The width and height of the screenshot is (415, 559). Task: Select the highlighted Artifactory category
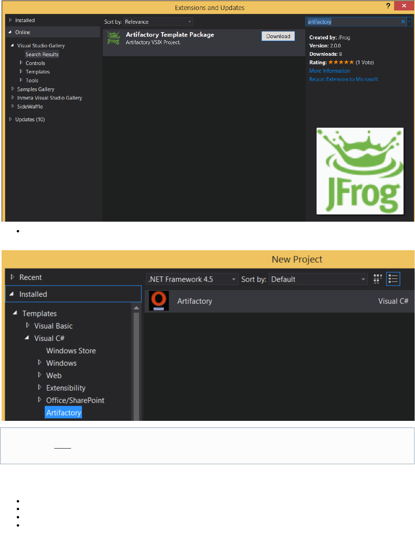coord(63,412)
